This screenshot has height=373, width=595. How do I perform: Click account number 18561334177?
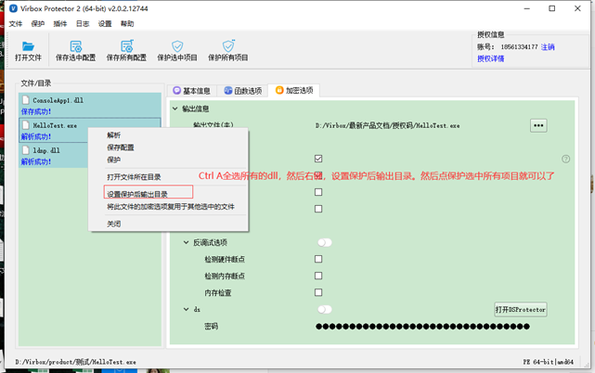[519, 47]
